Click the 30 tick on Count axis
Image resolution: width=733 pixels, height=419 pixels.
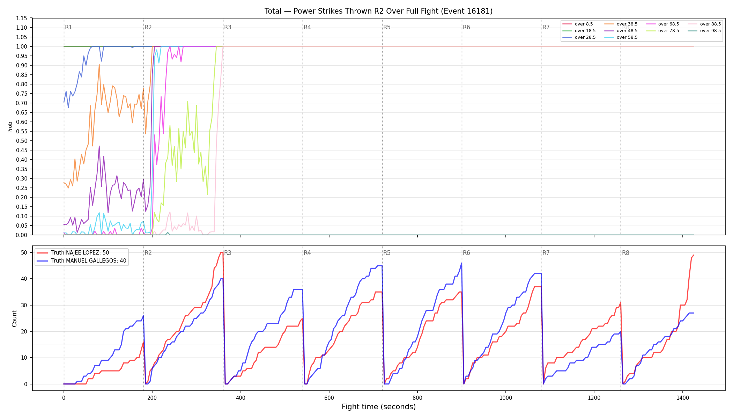point(24,305)
